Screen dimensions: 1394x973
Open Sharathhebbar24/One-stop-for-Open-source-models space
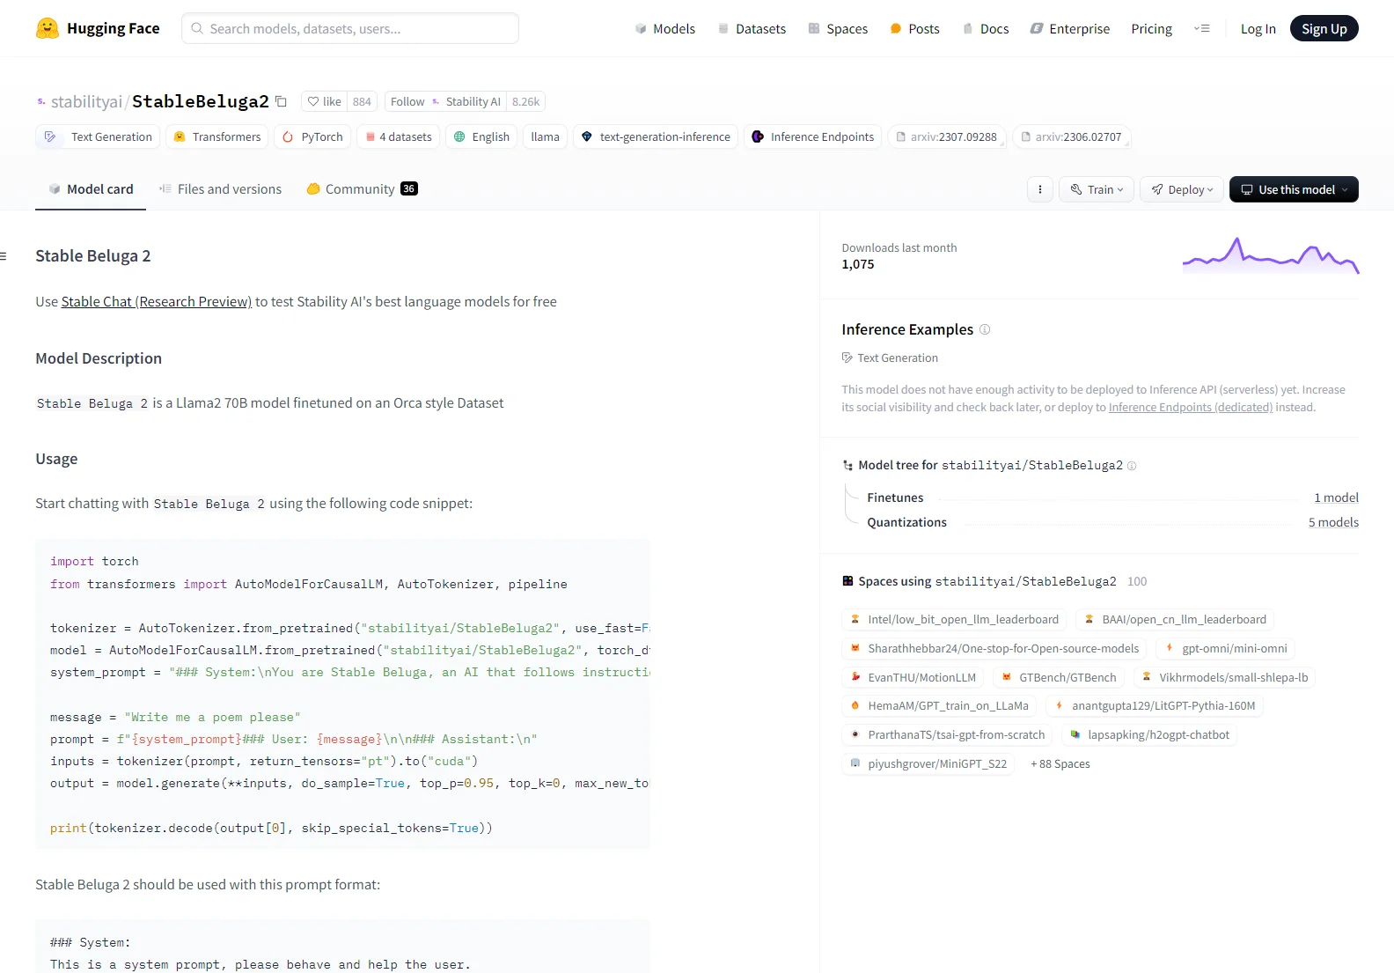pyautogui.click(x=994, y=648)
